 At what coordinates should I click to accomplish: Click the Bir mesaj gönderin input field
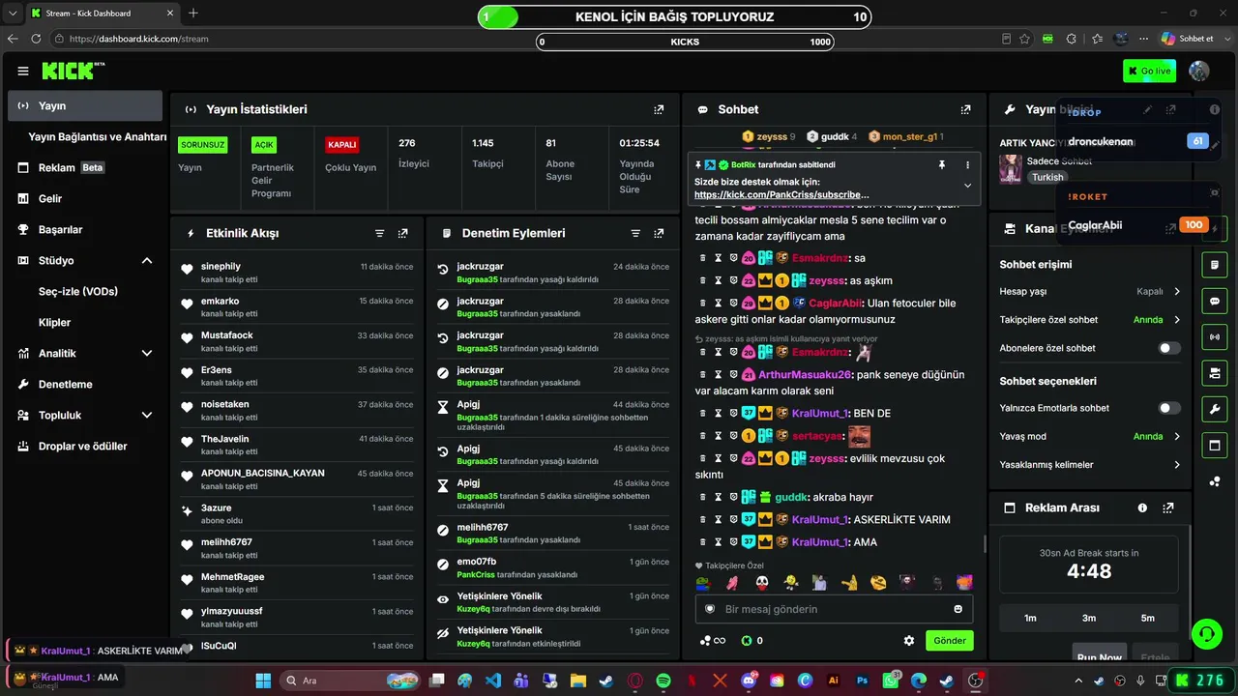[x=835, y=609]
